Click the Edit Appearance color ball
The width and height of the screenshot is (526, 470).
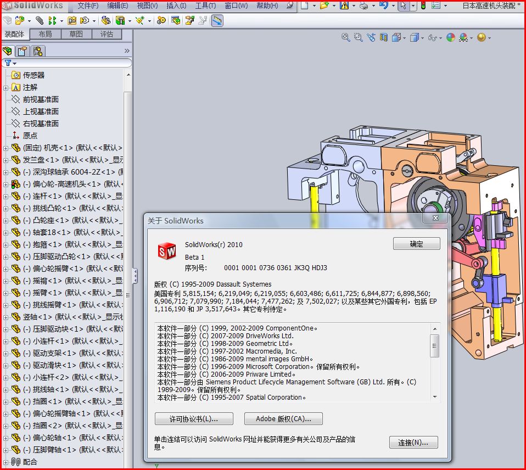point(451,37)
